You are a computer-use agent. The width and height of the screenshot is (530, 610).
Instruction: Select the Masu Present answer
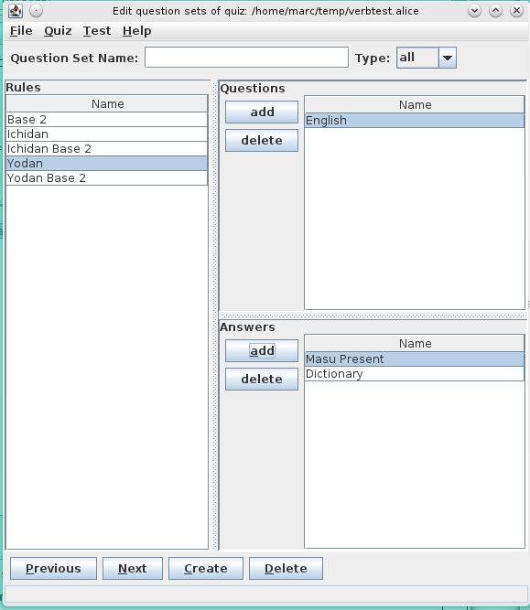415,359
